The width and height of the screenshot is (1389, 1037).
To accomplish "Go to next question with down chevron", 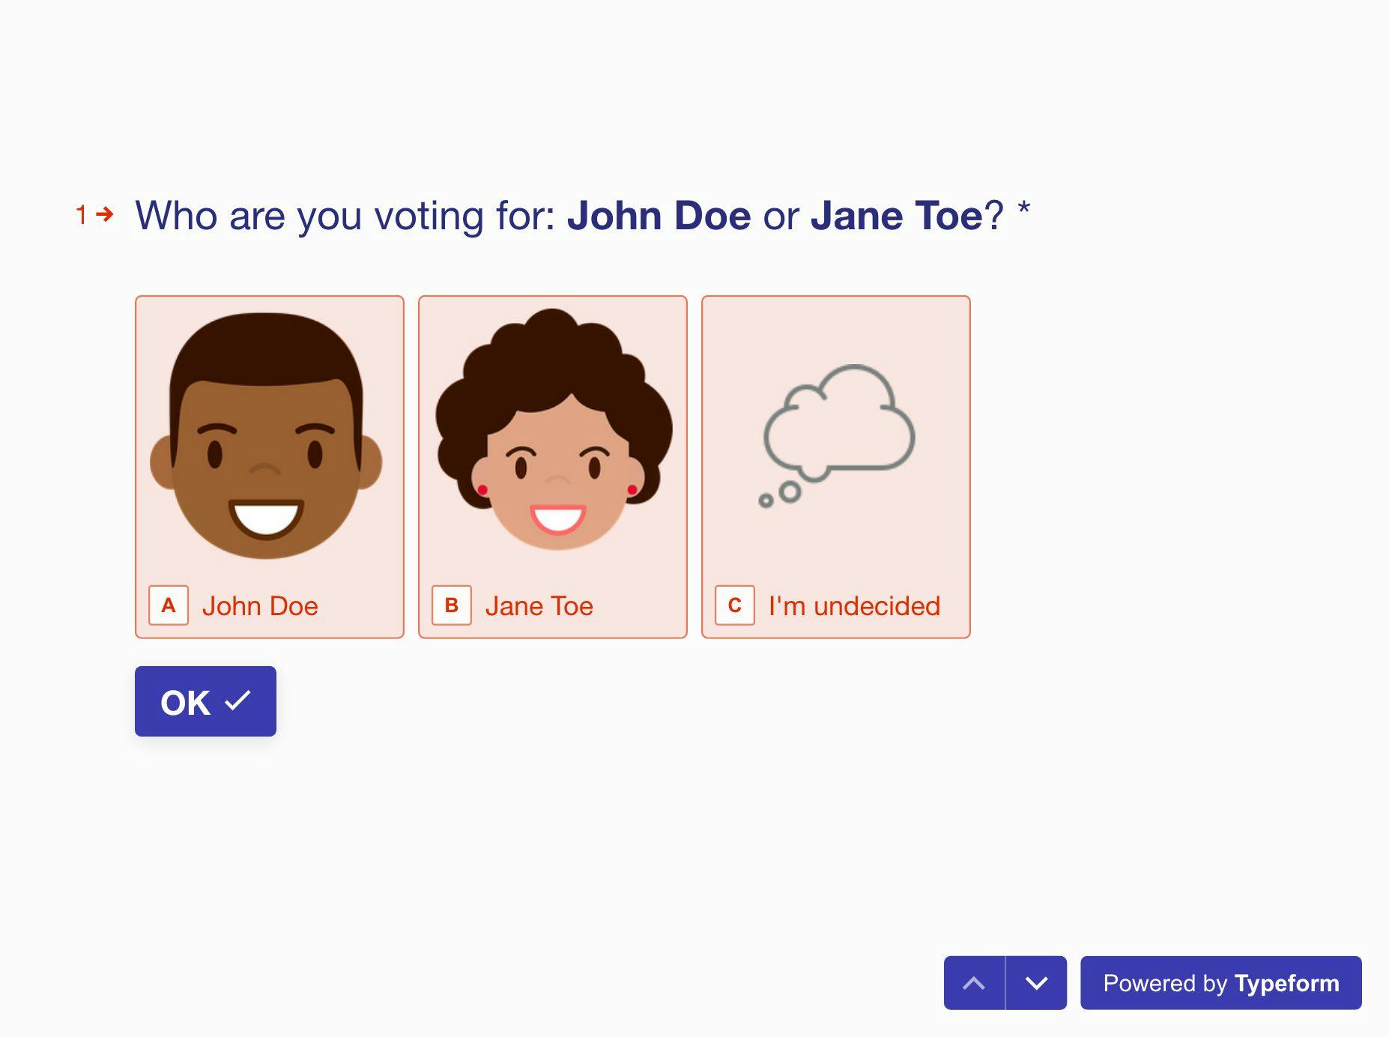I will (1036, 983).
